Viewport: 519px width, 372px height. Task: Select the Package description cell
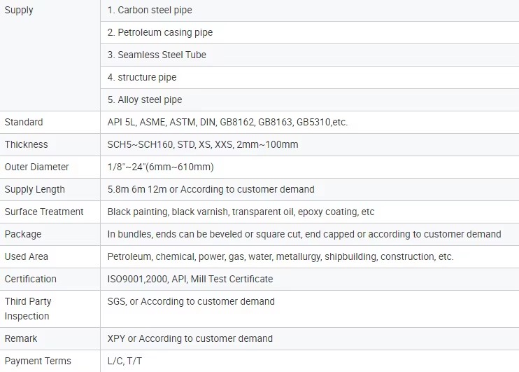tap(310, 234)
